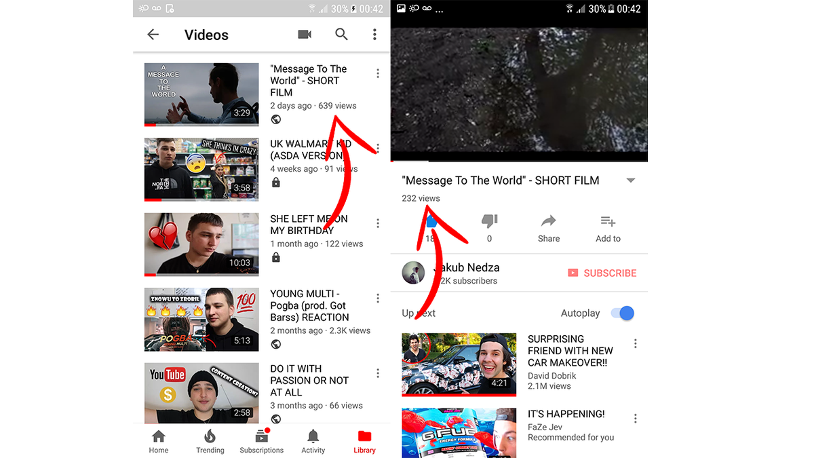Open the Trending tab
The height and width of the screenshot is (458, 814).
tap(210, 441)
